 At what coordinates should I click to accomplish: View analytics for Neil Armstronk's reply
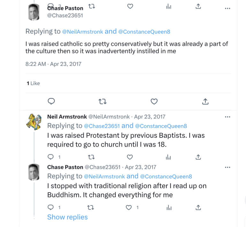[168, 157]
